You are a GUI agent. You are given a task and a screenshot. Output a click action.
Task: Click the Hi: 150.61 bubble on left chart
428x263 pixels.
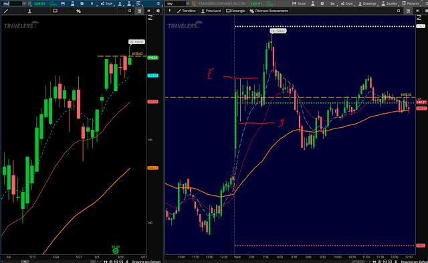pos(136,42)
